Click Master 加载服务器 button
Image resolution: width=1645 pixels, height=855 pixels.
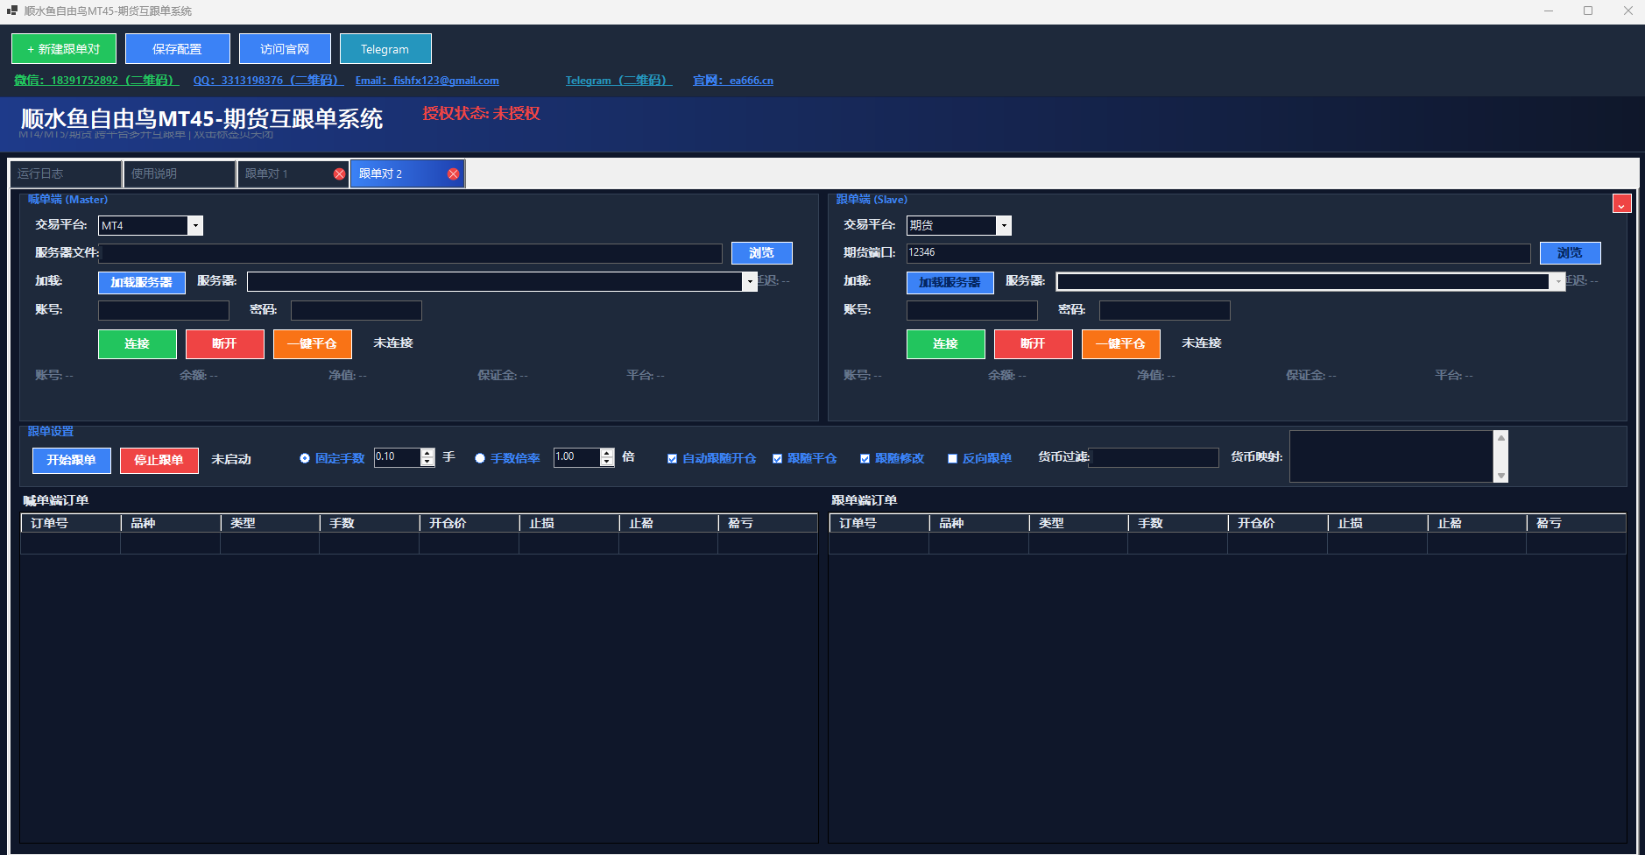click(x=142, y=282)
